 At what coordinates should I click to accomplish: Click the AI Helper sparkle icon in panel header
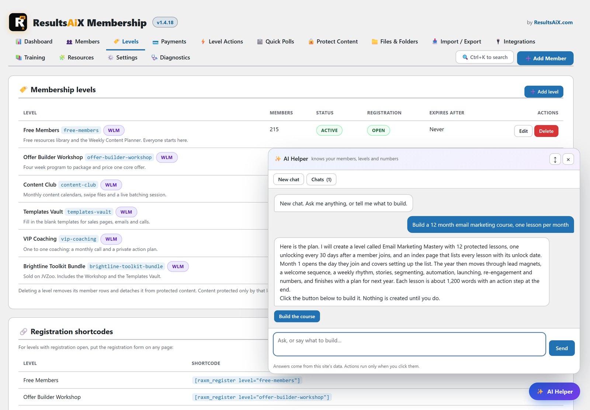(x=278, y=159)
